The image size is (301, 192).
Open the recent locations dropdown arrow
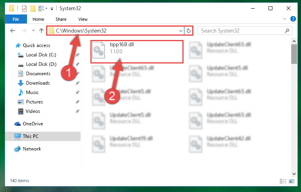coord(33,30)
